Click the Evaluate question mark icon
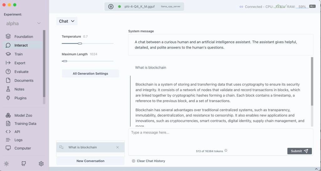Image resolution: width=321 pixels, height=171 pixels. coord(8,72)
